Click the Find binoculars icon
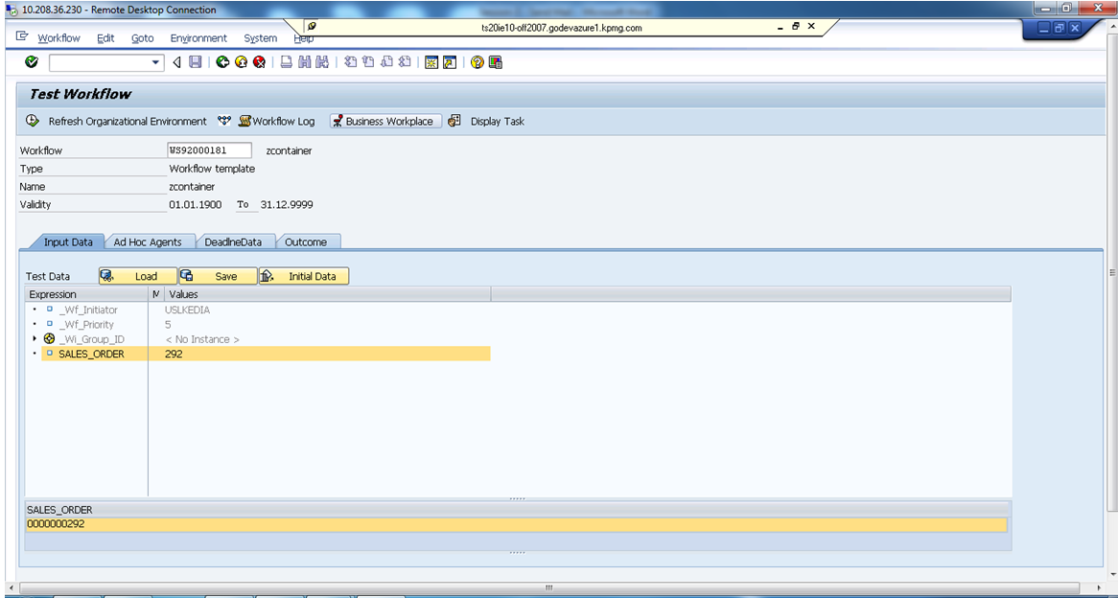 pyautogui.click(x=303, y=63)
